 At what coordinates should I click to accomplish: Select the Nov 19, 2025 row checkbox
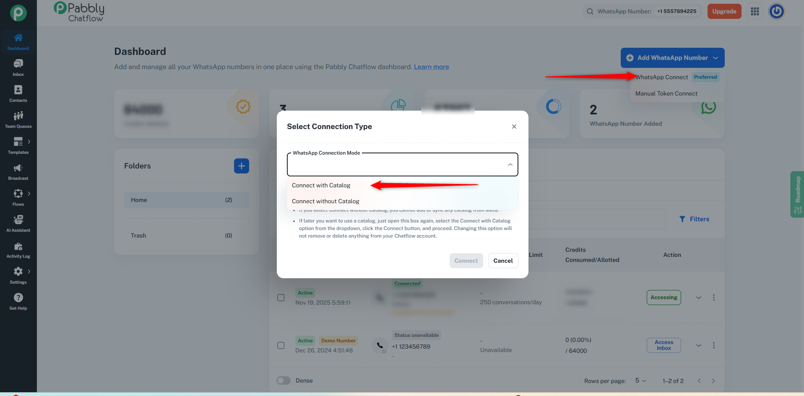[x=281, y=298]
